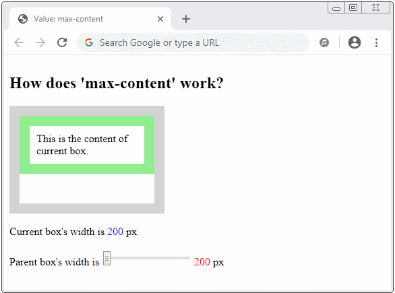Open the user profile avatar icon
Viewport: 395px width, 293px height.
click(355, 42)
